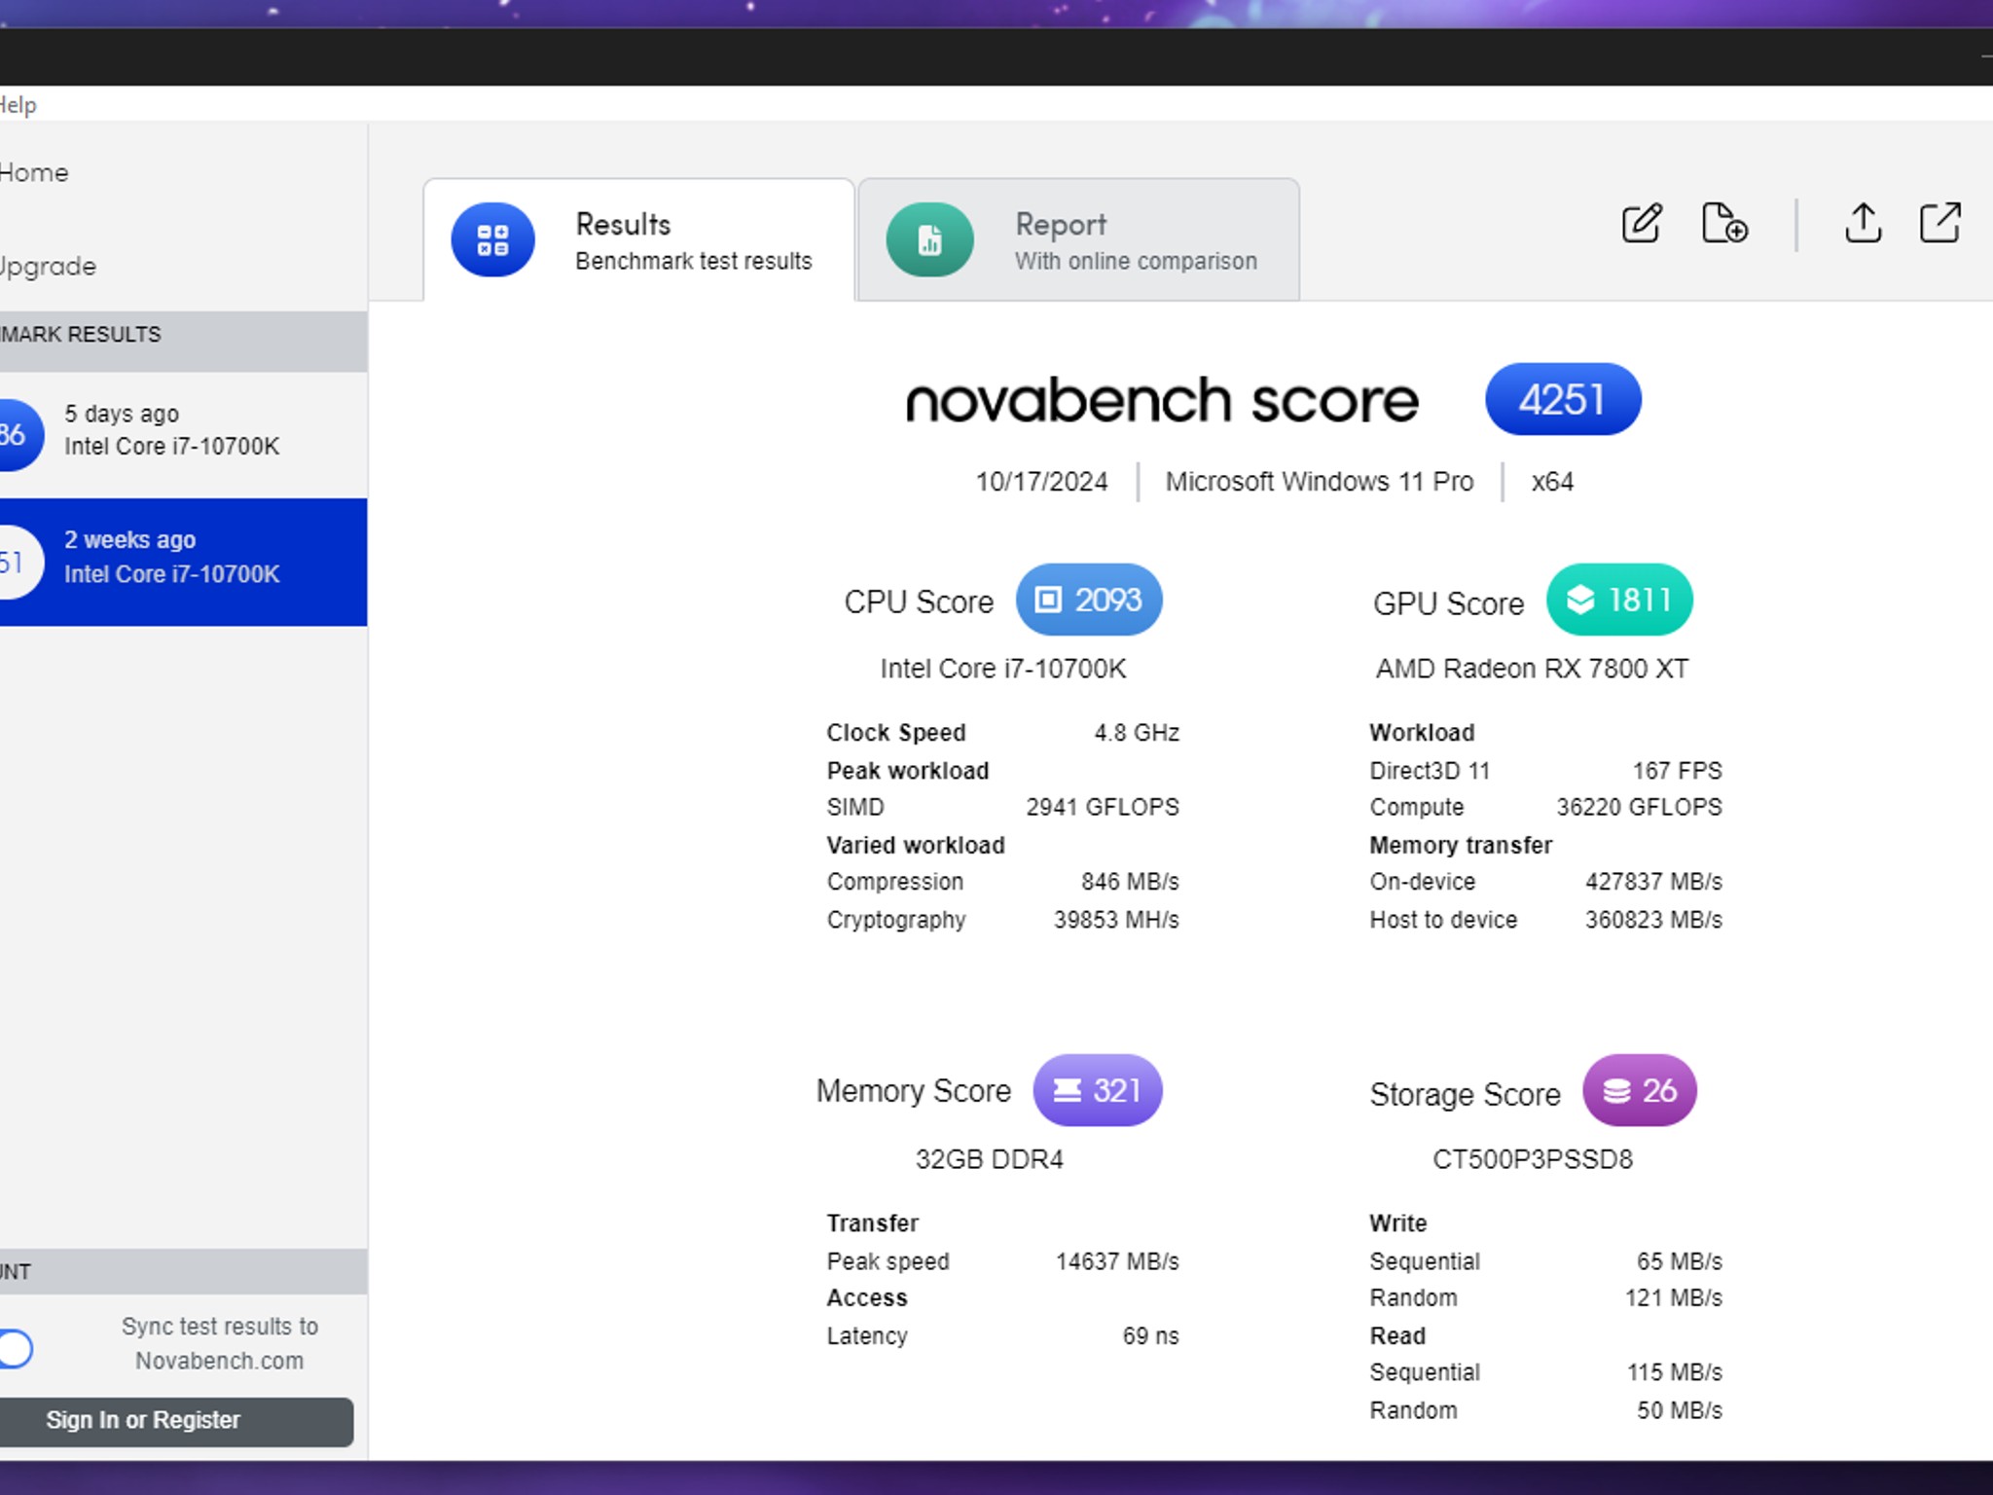The height and width of the screenshot is (1495, 1993).
Task: Click the date 10/17/2024
Action: 1041,482
